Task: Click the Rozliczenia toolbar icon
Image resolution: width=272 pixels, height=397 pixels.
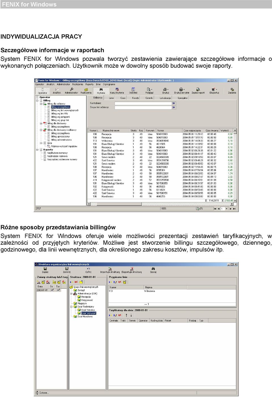Action: coord(86,91)
